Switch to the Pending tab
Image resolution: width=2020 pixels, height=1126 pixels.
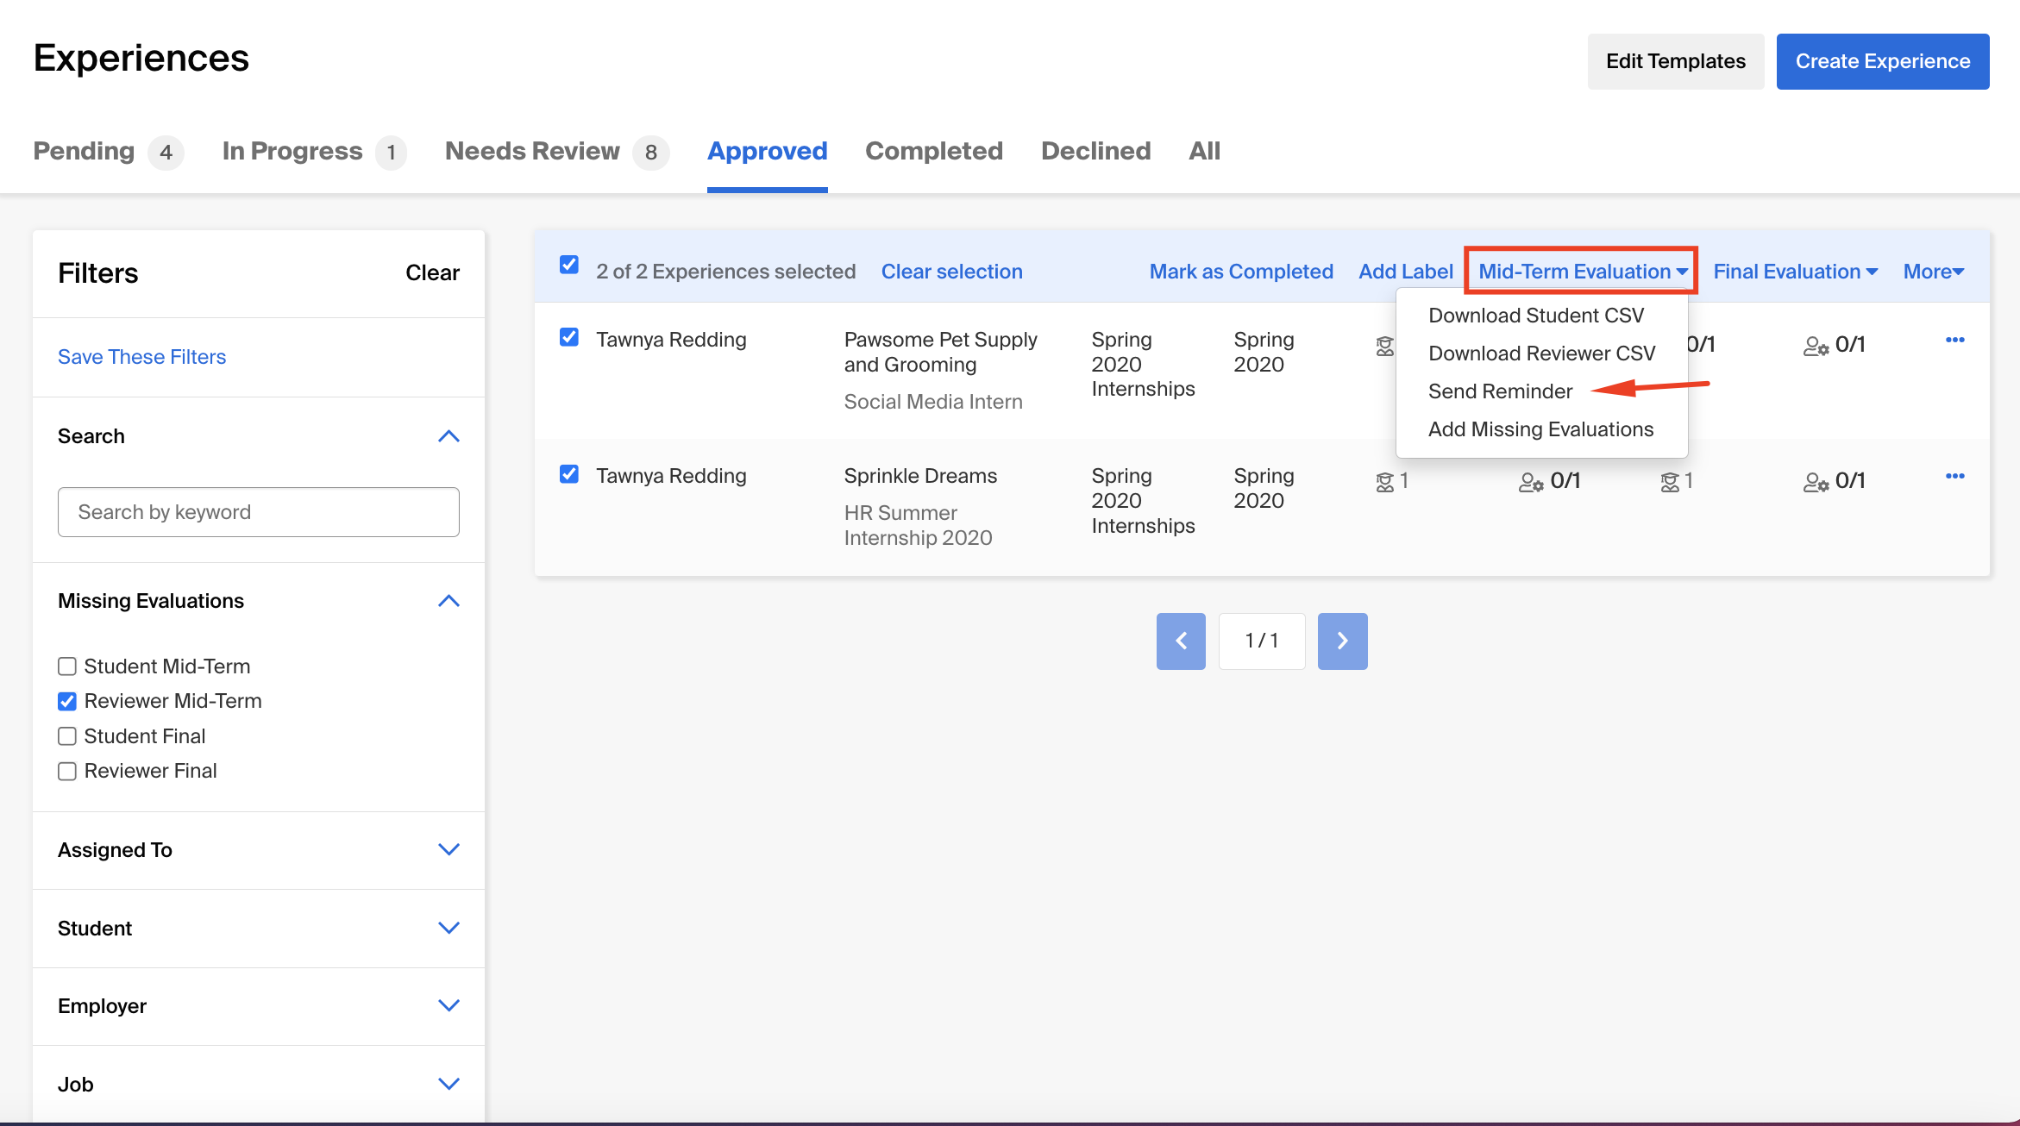(x=108, y=152)
